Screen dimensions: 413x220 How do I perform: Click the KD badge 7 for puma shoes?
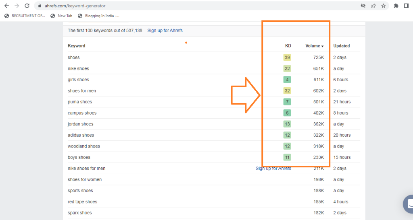[287, 102]
